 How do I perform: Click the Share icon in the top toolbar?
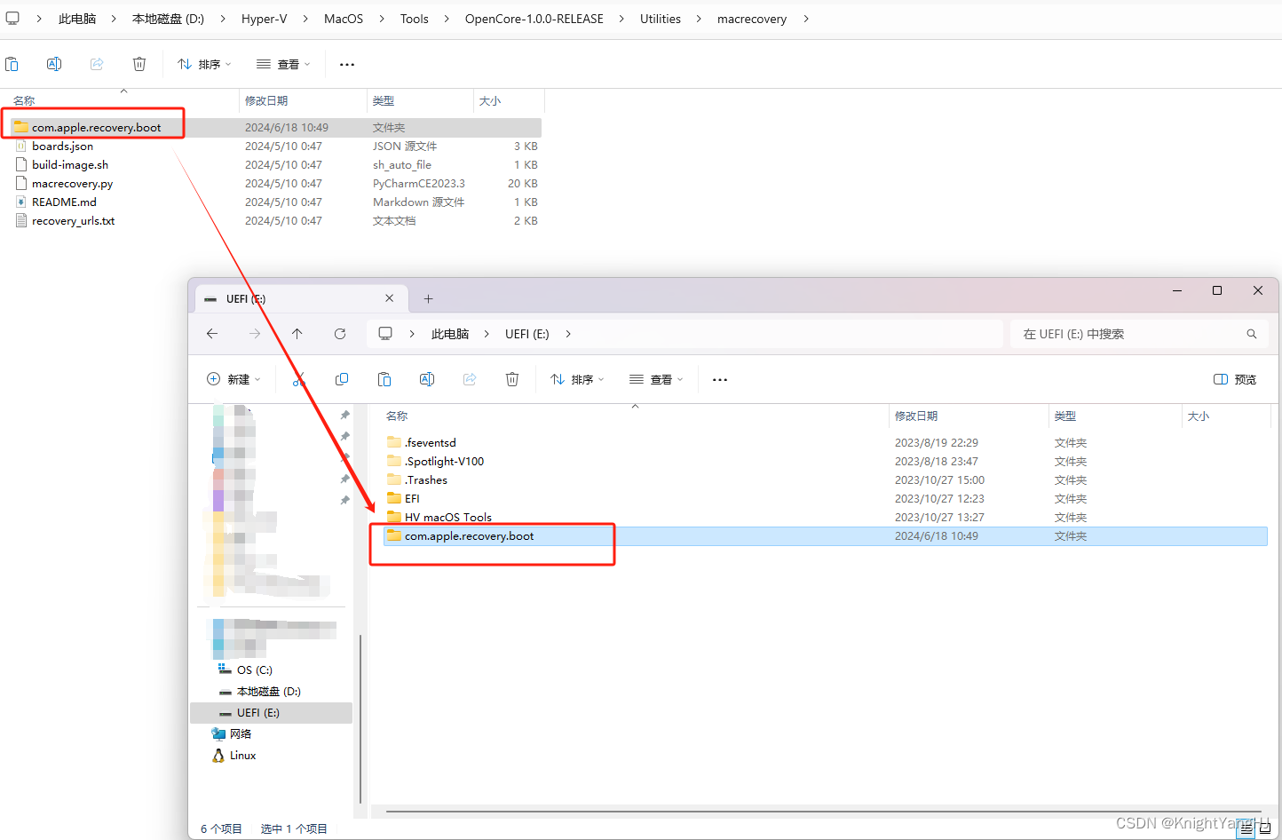[96, 63]
